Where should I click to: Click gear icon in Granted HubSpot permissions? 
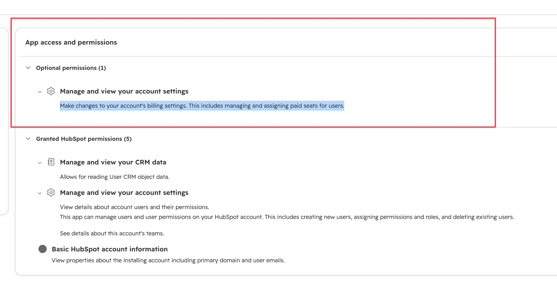51,192
